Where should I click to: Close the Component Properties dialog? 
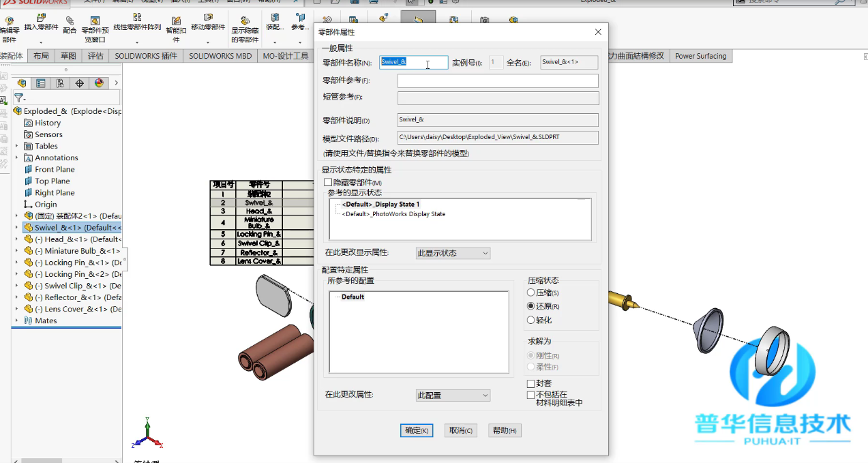click(x=598, y=32)
